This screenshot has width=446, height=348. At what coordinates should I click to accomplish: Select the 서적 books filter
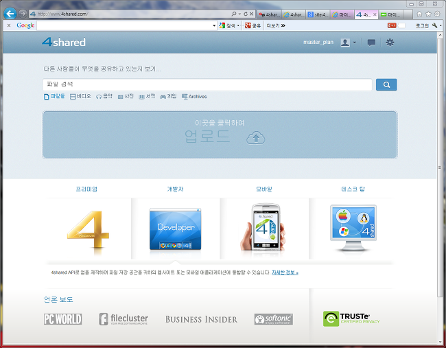(x=147, y=97)
